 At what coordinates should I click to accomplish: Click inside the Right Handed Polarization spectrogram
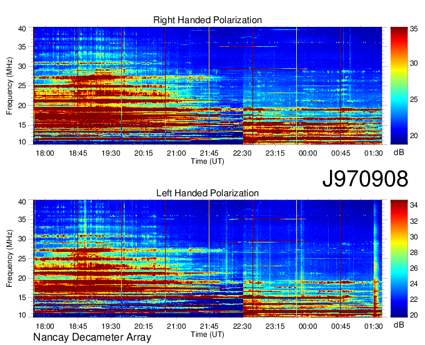(x=207, y=86)
